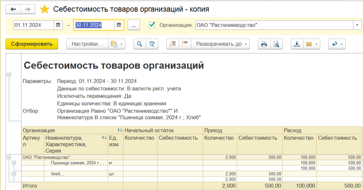Select the report title Себестоимость товаров организаций
The image size is (363, 190).
(114, 66)
